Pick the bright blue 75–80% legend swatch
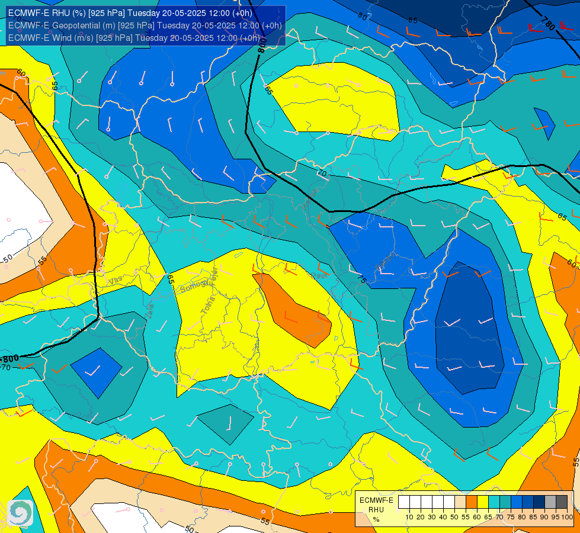 (517, 502)
